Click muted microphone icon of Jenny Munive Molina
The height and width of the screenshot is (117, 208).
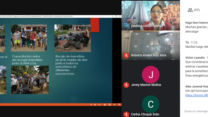pyautogui.click(x=126, y=85)
